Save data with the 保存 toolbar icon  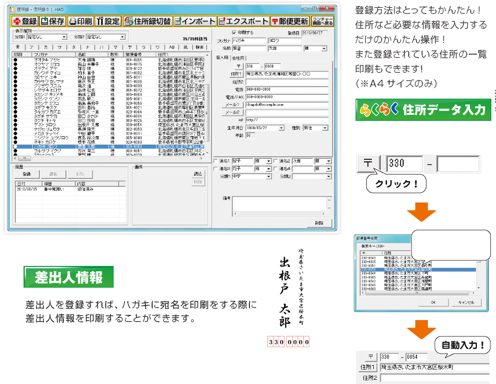click(x=52, y=21)
